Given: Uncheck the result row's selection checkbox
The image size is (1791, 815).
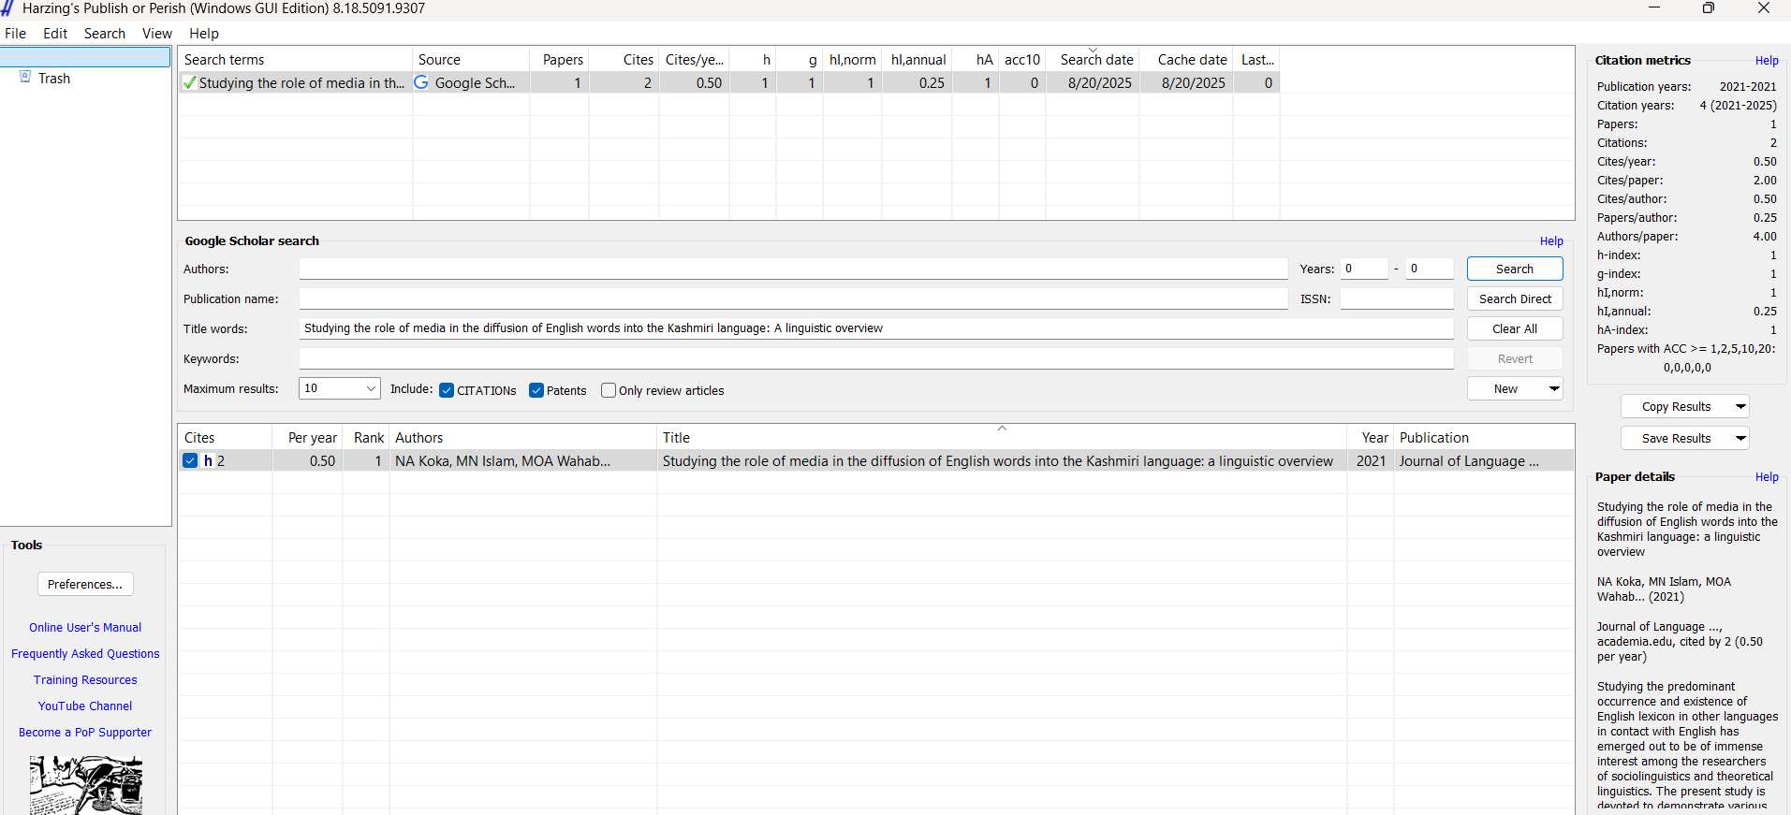Looking at the screenshot, I should (190, 460).
